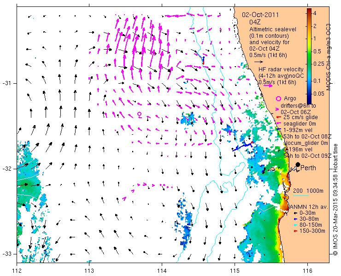Screen dimensions: 341x276
Task: Click the magenta Argo circle symbol in legend
Action: tap(278, 99)
